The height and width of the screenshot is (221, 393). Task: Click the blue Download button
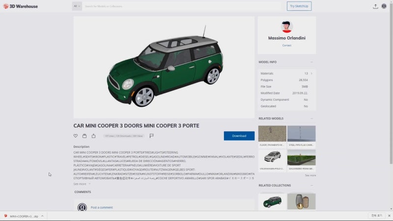pos(239,136)
